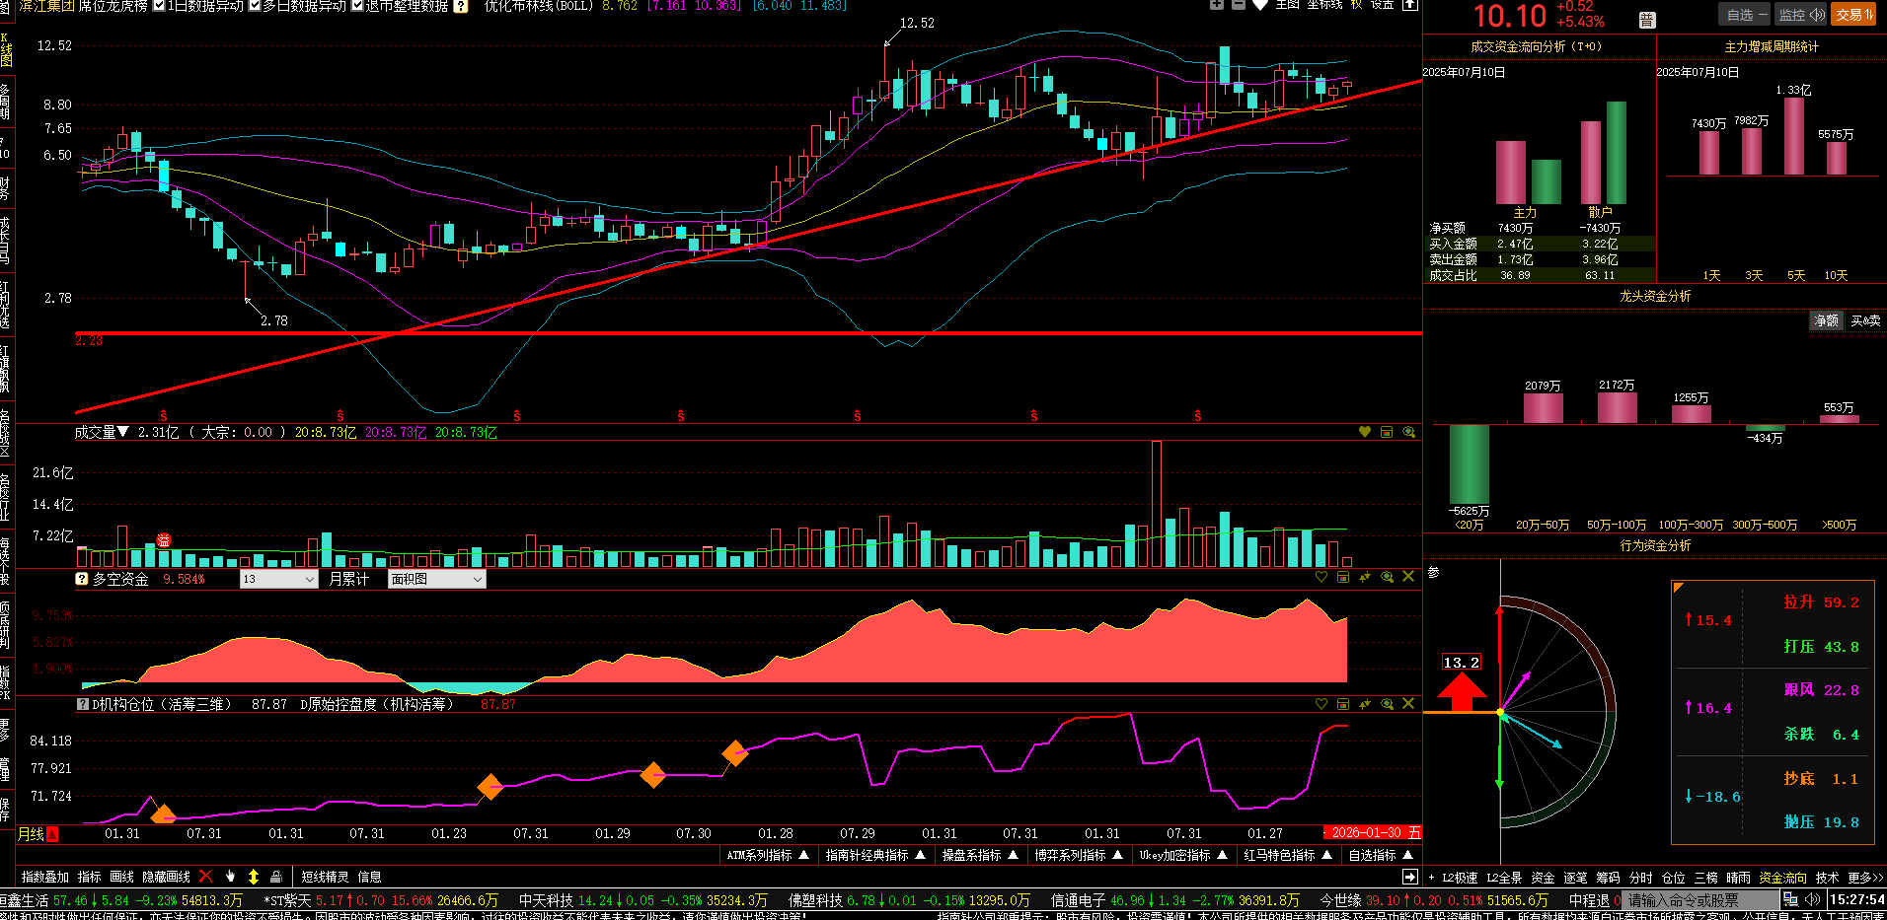Click 短线精灵 button

[x=325, y=877]
